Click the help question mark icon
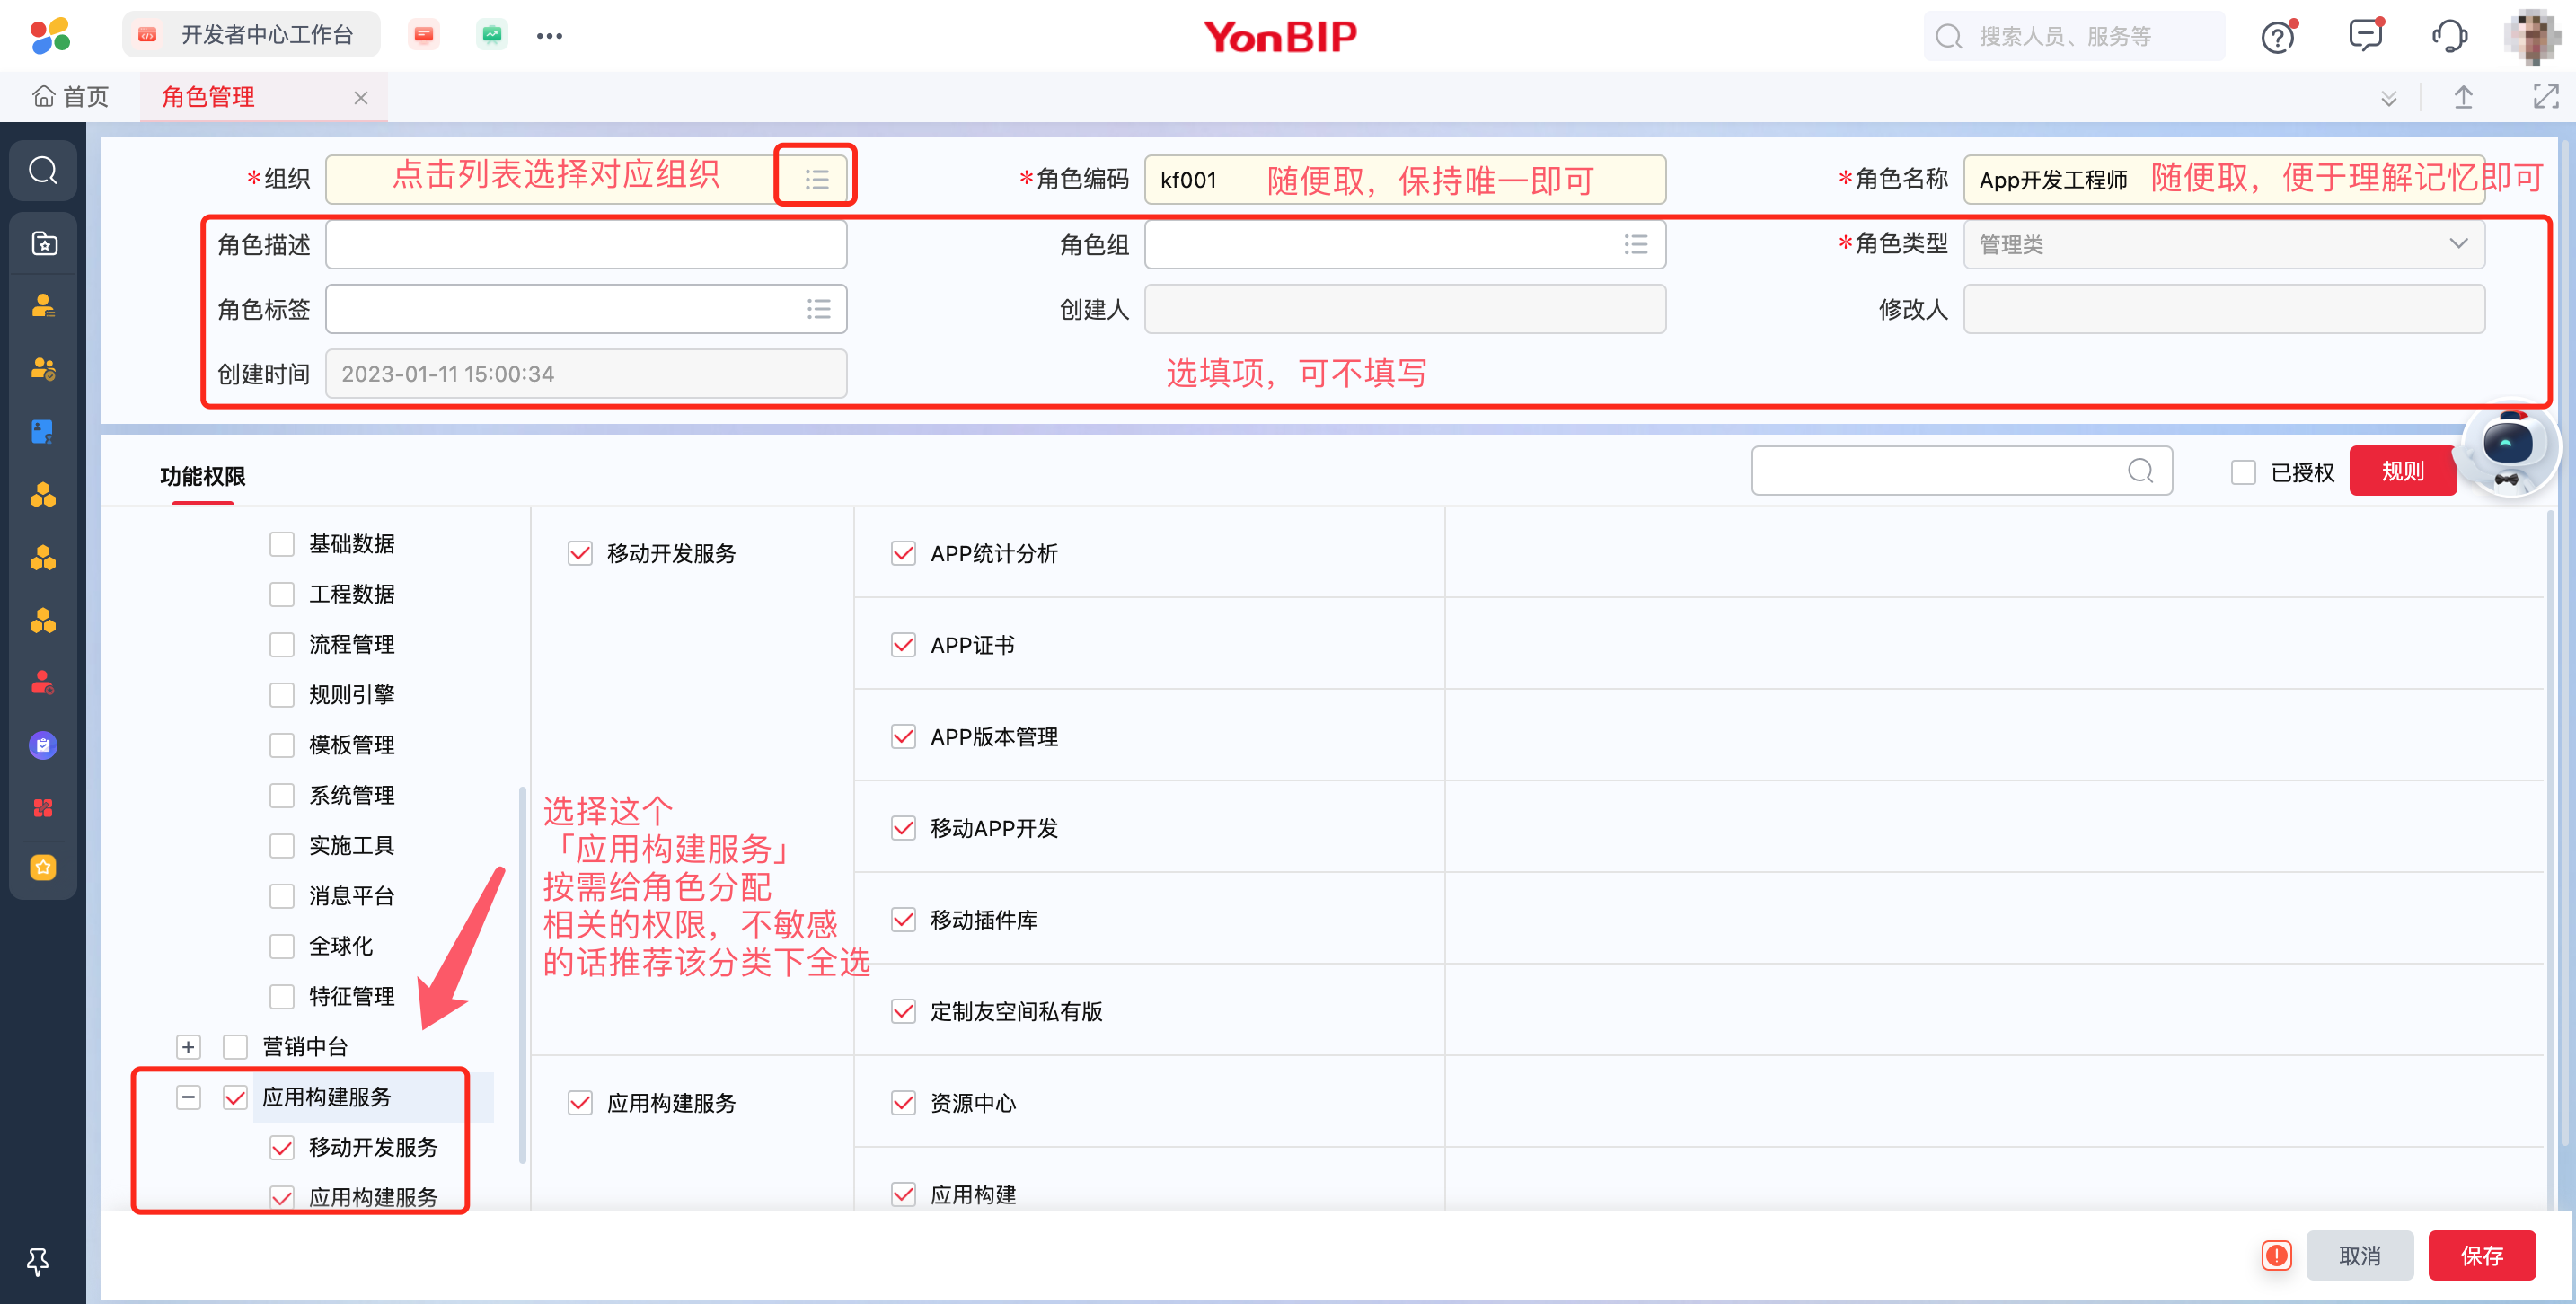This screenshot has height=1304, width=2576. 2277,37
